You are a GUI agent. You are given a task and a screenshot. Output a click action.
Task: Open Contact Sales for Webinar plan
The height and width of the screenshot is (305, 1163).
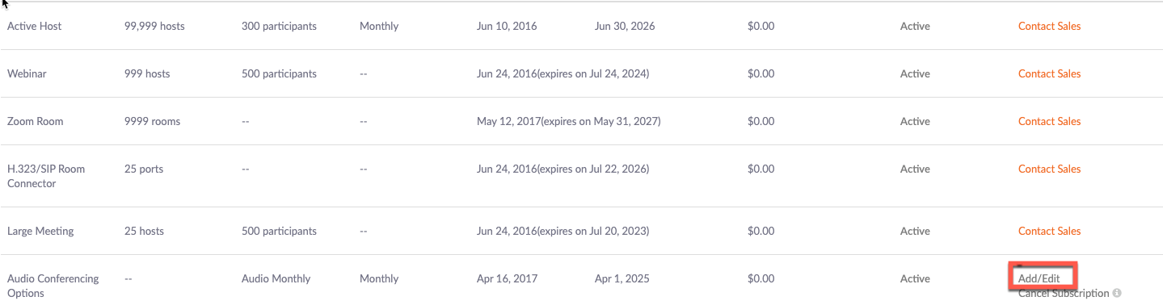point(1049,73)
